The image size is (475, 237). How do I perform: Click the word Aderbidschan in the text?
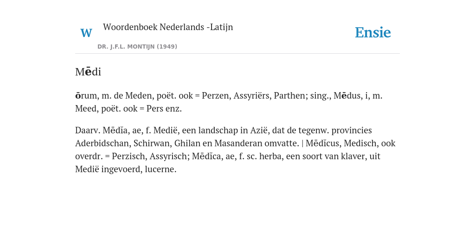[x=103, y=143]
